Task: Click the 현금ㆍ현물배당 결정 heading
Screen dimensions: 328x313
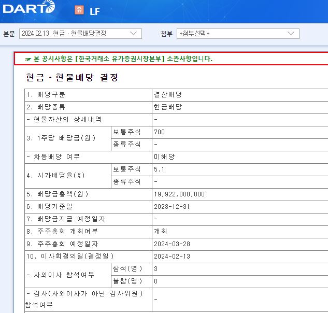Action: (72, 77)
